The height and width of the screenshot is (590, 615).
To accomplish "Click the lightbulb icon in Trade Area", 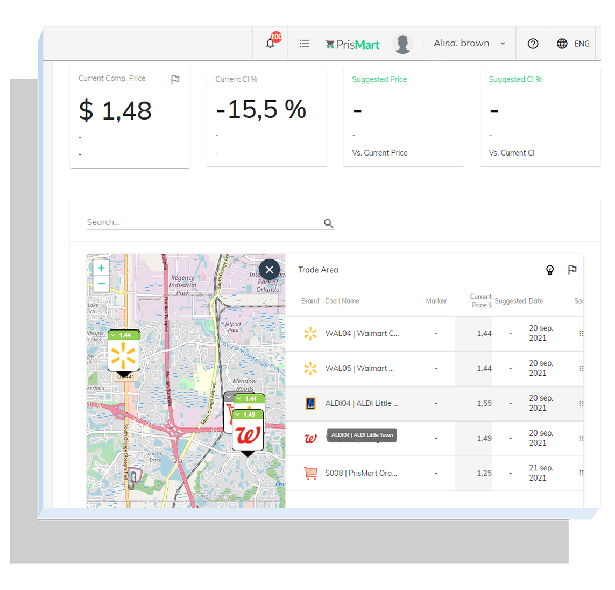I will [x=550, y=270].
